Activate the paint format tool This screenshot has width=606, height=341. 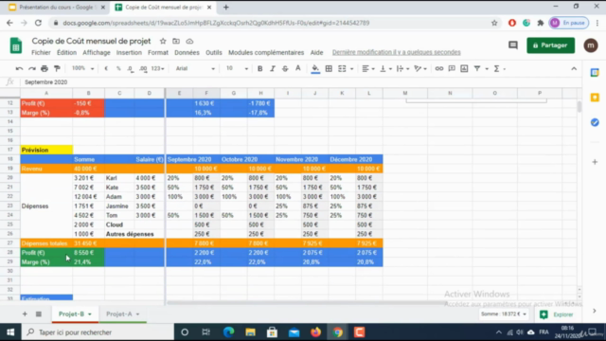(x=57, y=68)
